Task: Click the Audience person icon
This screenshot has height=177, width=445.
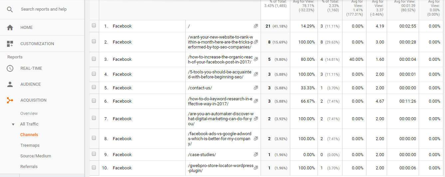Action: click(10, 84)
